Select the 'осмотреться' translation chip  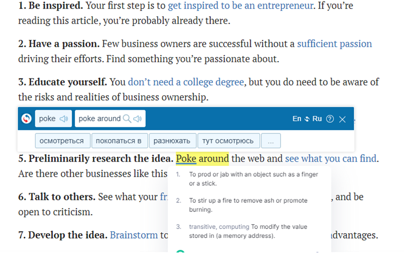click(63, 140)
